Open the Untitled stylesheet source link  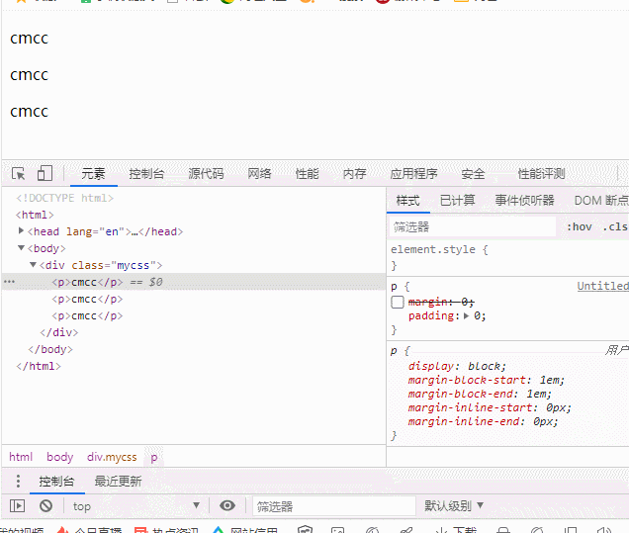tap(603, 286)
